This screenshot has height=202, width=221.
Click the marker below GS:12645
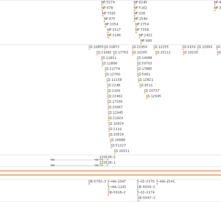pyautogui.click(x=147, y=99)
